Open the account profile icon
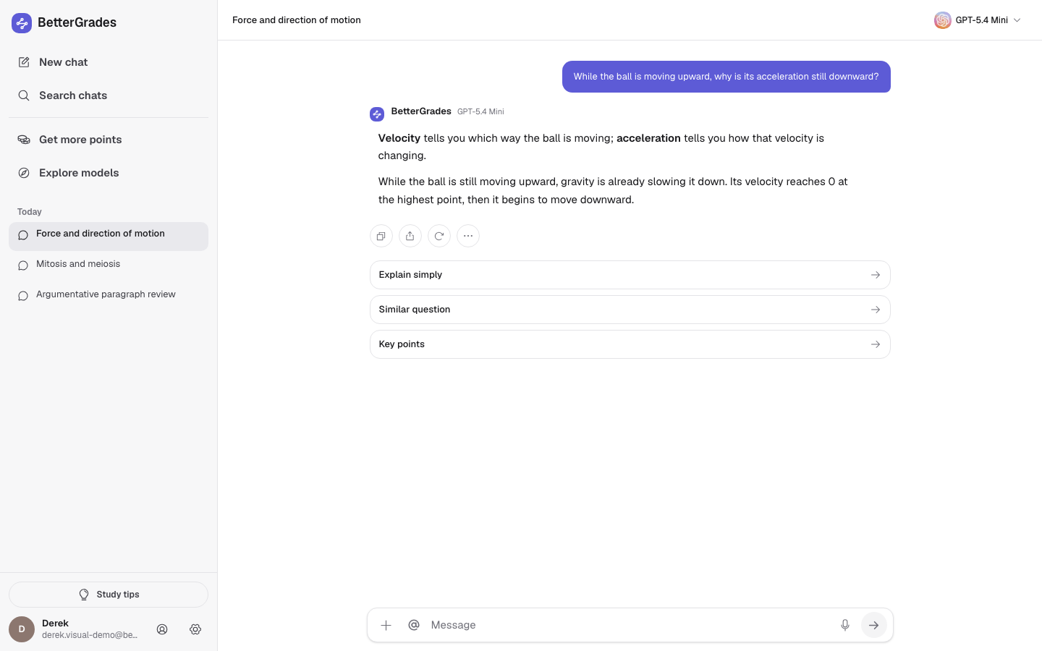This screenshot has width=1042, height=651. [162, 629]
